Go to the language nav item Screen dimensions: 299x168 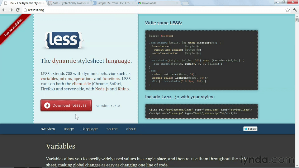[x=90, y=129]
